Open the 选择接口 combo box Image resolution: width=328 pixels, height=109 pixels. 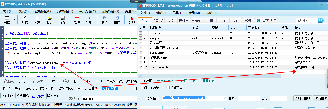[x=225, y=98]
